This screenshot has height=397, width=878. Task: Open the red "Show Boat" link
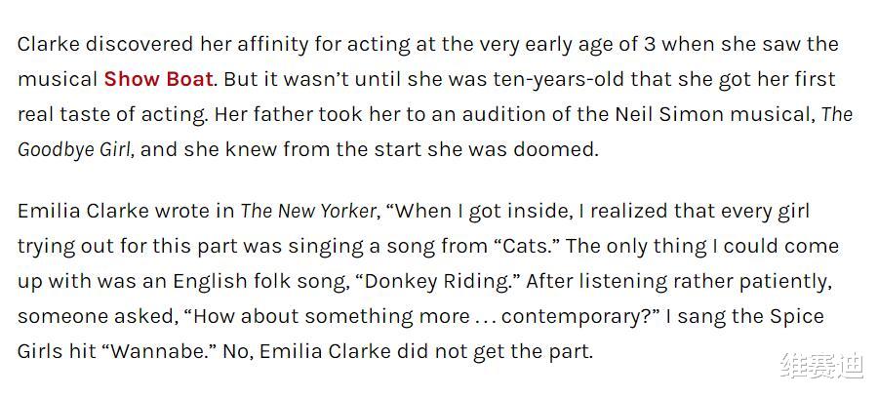tap(158, 79)
